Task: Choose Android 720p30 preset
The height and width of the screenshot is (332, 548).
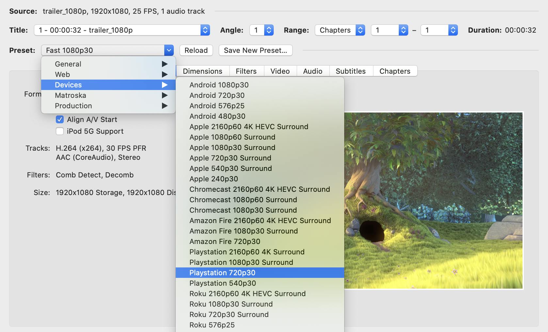Action: point(260,95)
